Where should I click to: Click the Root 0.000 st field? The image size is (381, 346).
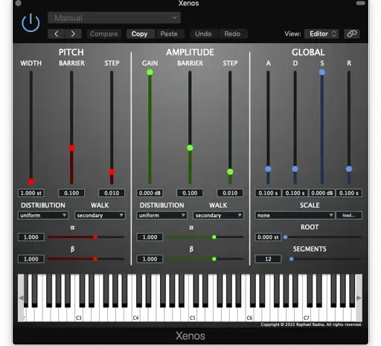(268, 237)
